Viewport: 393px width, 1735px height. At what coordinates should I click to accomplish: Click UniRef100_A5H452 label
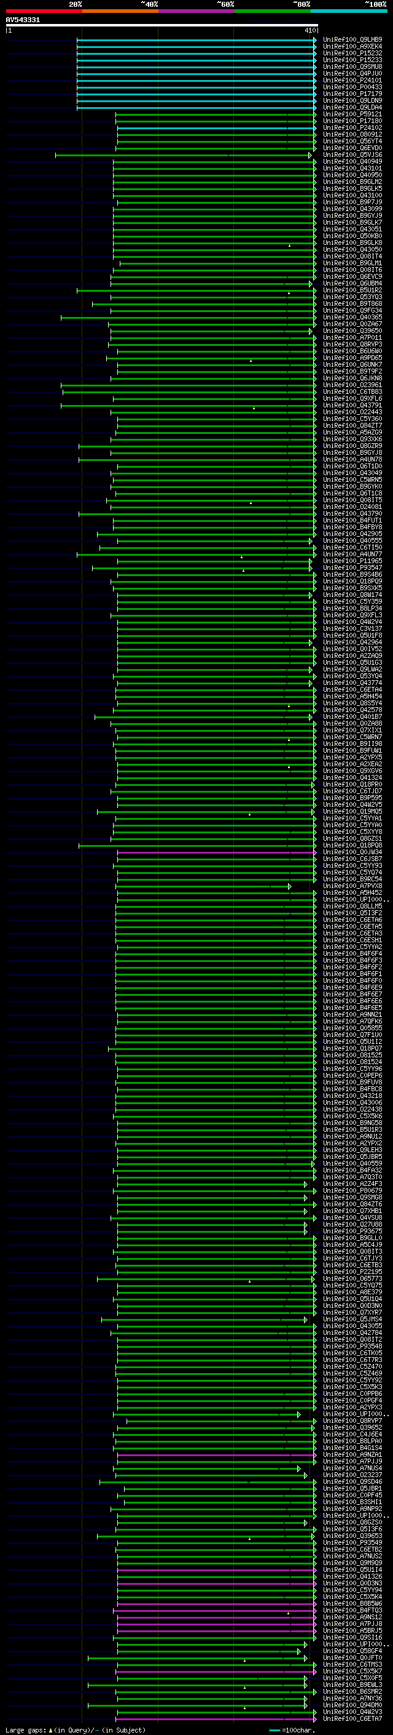pos(352,893)
